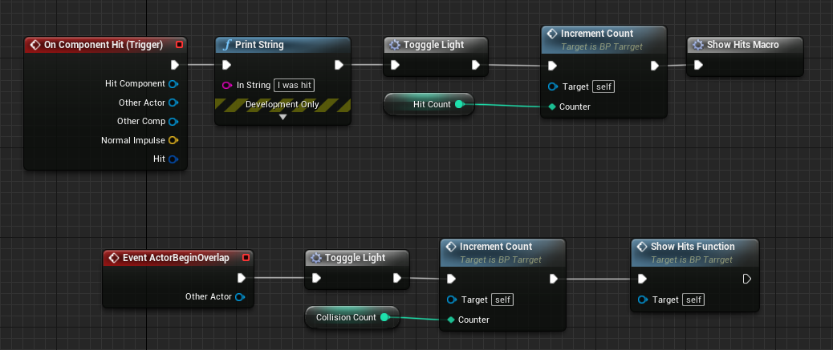Click the Normal Impulse yellow output pin
This screenshot has height=350, width=833.
tap(173, 140)
